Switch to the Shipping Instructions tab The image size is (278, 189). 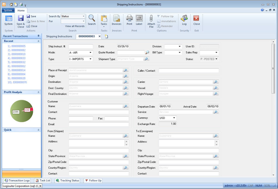pos(59,37)
